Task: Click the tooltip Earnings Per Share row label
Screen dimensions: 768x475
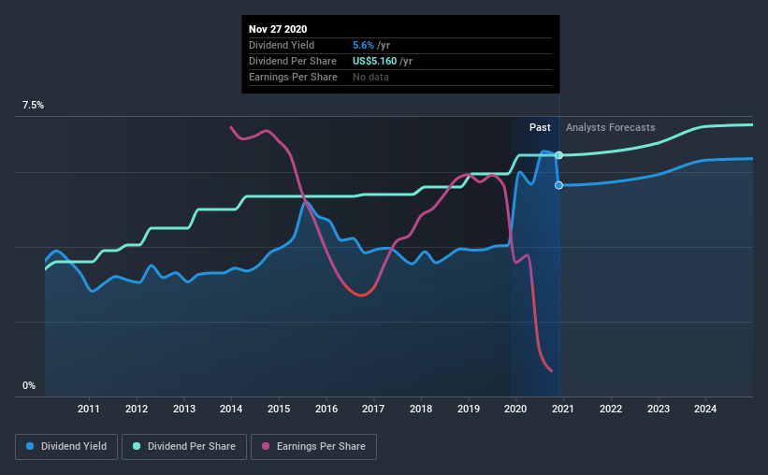Action: tap(293, 77)
